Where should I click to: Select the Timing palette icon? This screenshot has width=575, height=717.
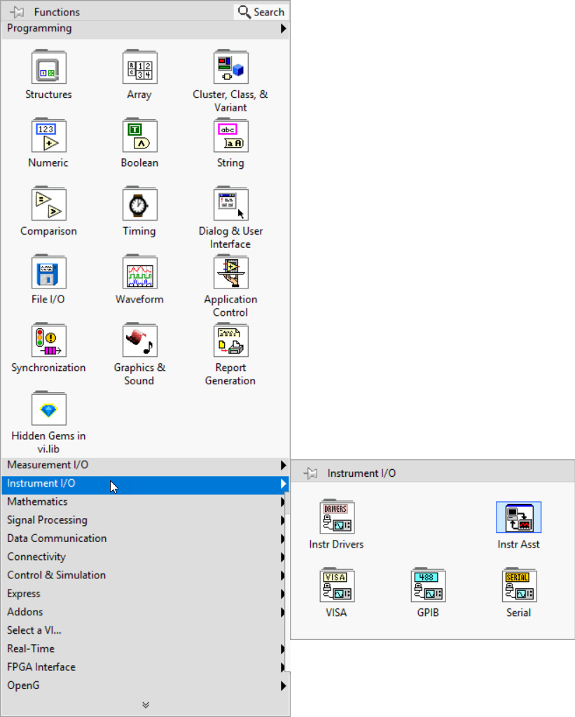[139, 204]
